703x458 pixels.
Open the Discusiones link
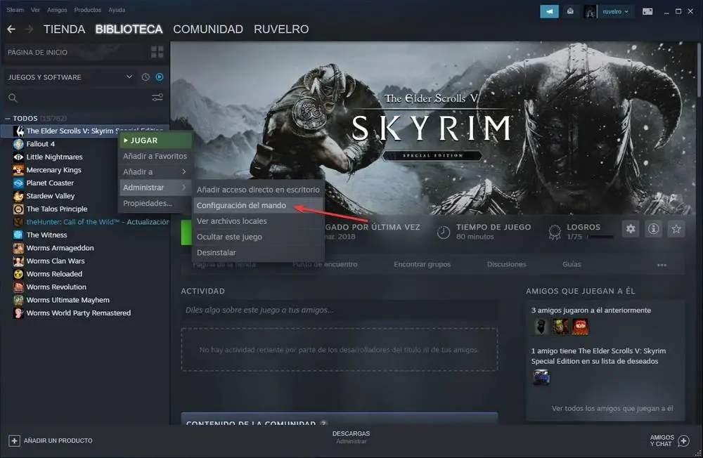507,264
